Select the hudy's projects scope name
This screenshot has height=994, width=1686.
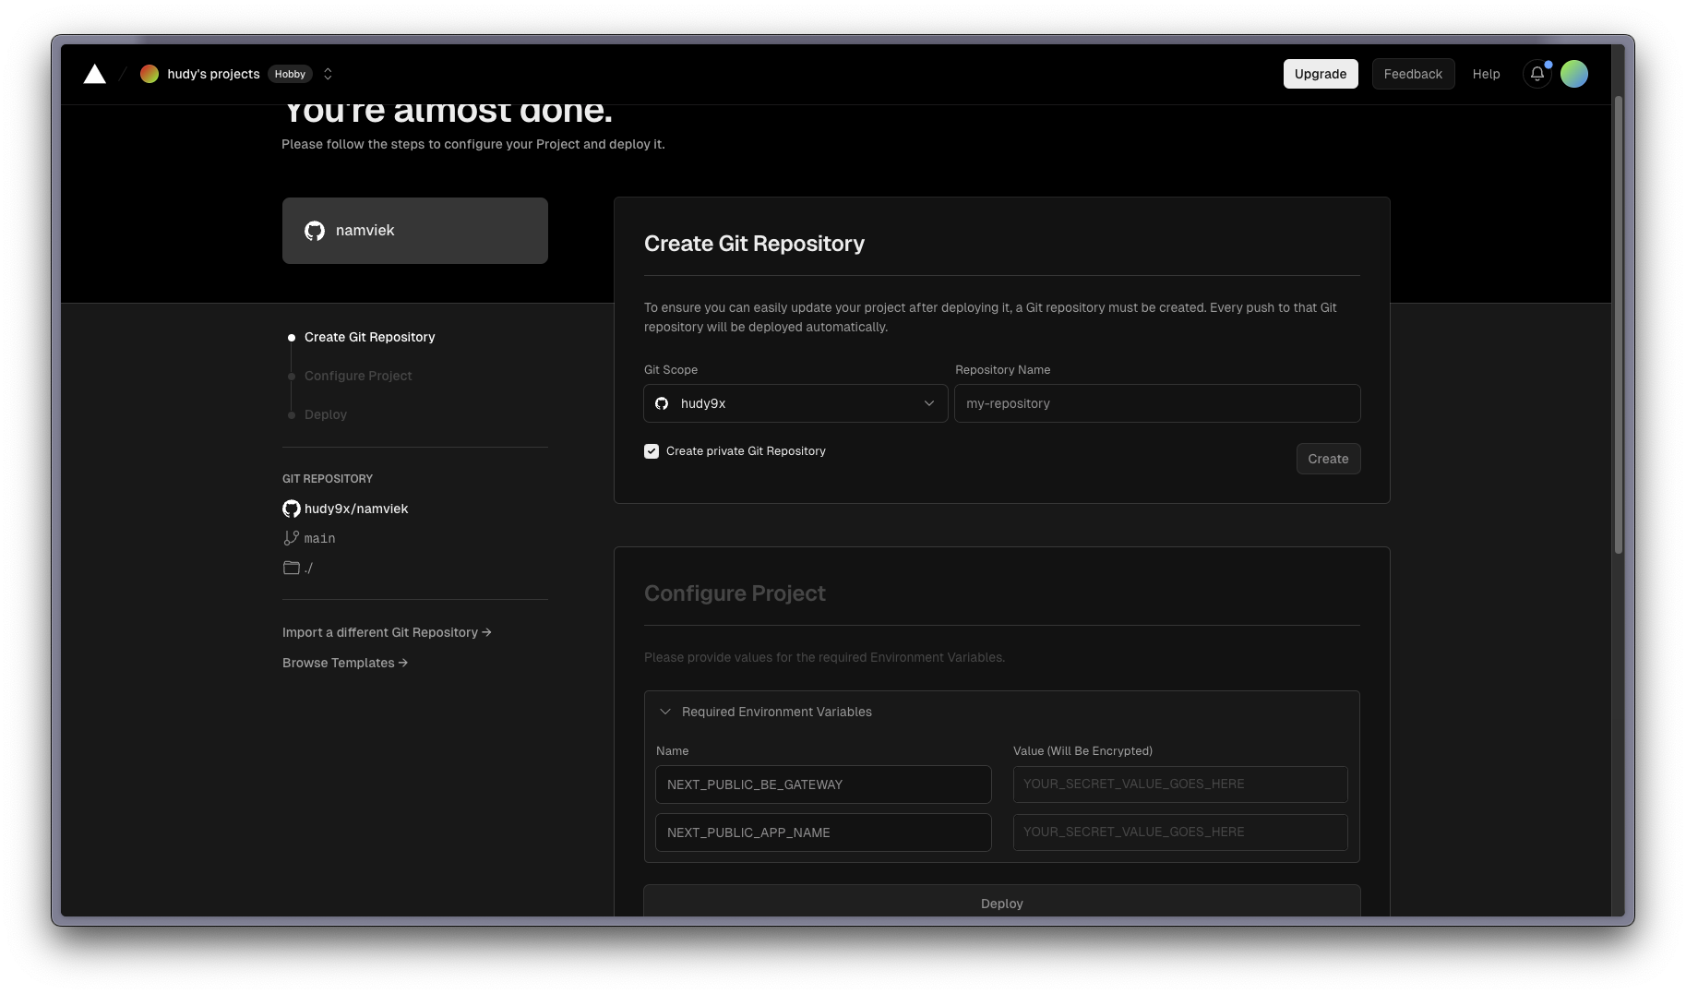pos(213,74)
